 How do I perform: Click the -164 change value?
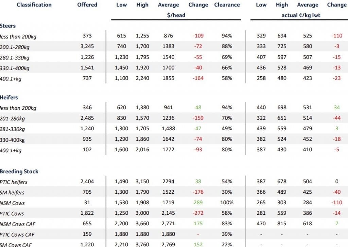tap(198, 78)
